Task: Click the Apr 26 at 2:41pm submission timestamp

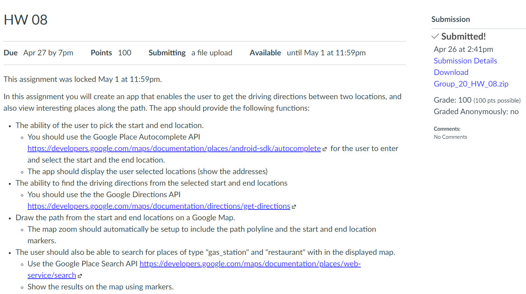Action: point(463,49)
